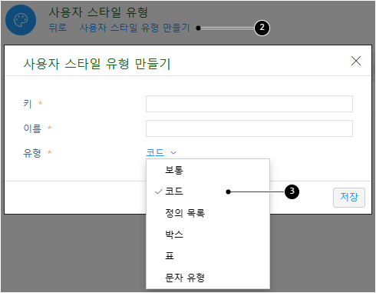Focus the 이름 text field
376x293 pixels.
pyautogui.click(x=249, y=128)
